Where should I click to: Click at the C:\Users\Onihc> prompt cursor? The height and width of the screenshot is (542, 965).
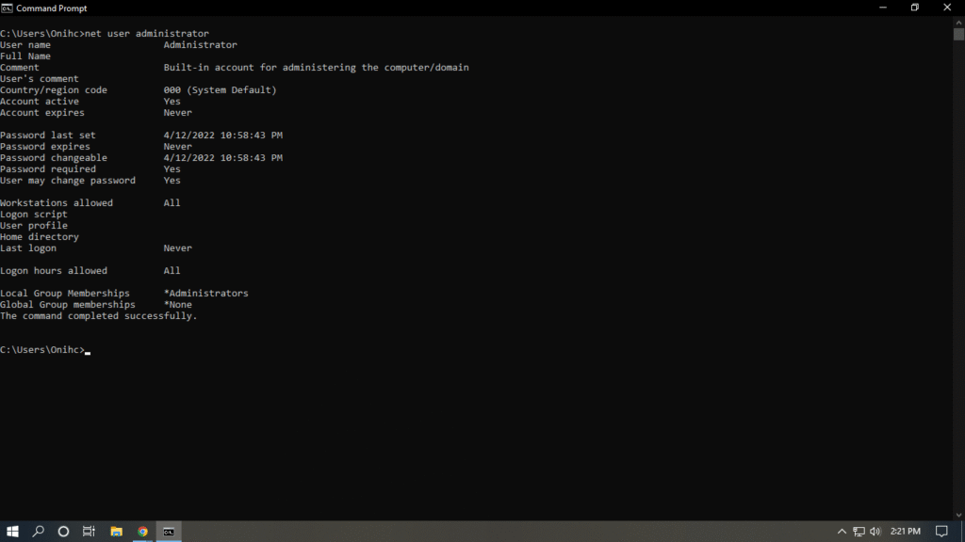coord(88,351)
